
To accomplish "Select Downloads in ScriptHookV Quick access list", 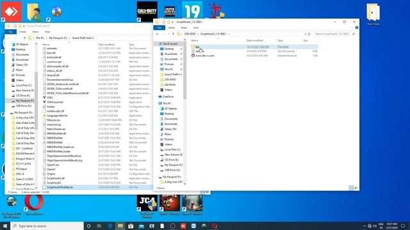I will (171, 54).
